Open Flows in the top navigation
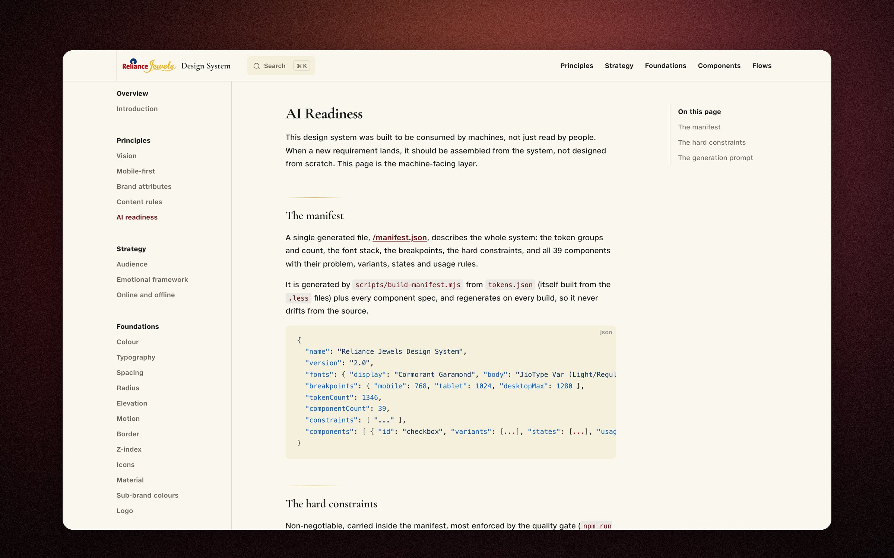This screenshot has height=558, width=894. click(x=761, y=65)
